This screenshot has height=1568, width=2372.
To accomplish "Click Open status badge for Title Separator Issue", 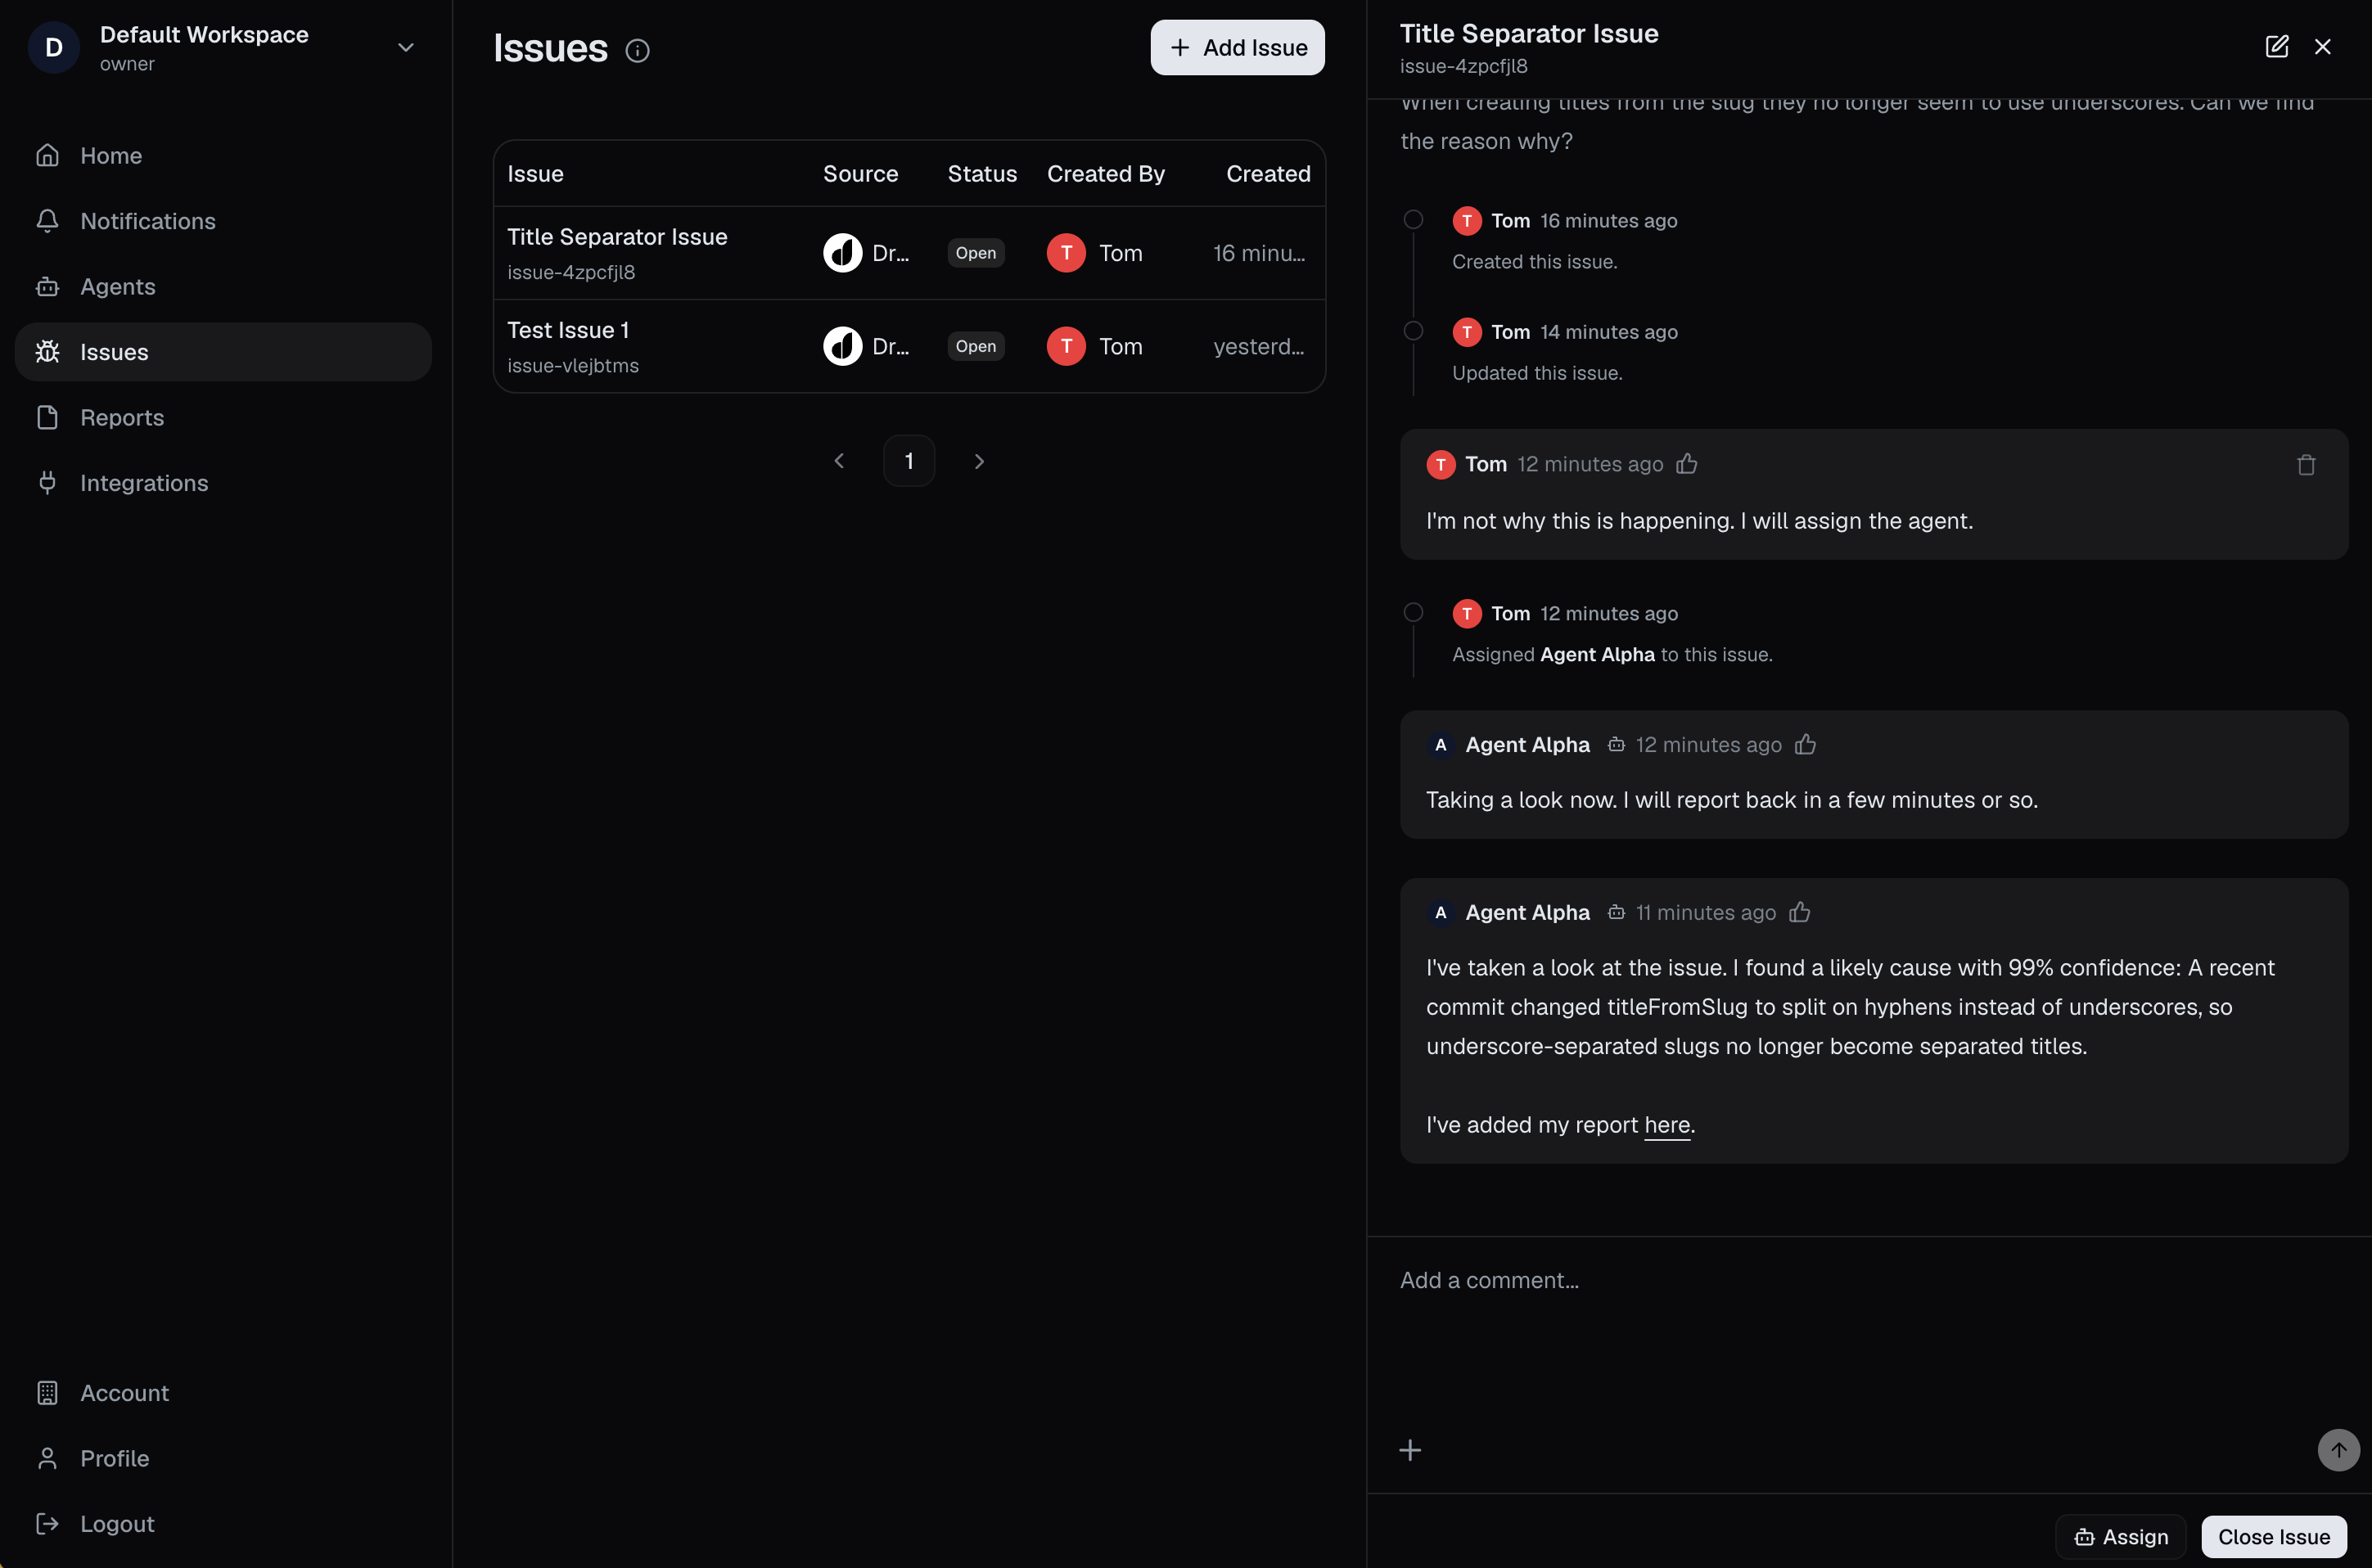I will tap(976, 253).
